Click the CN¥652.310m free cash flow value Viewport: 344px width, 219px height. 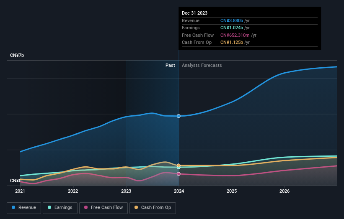(235, 35)
